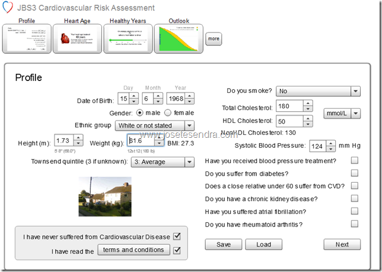Click the Save button
382x272 pixels.
[x=224, y=244]
